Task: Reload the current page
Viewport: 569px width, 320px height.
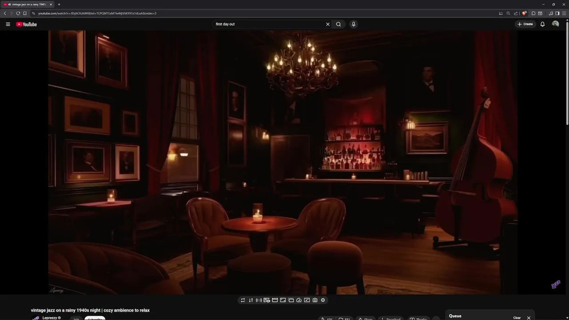Action: click(18, 13)
